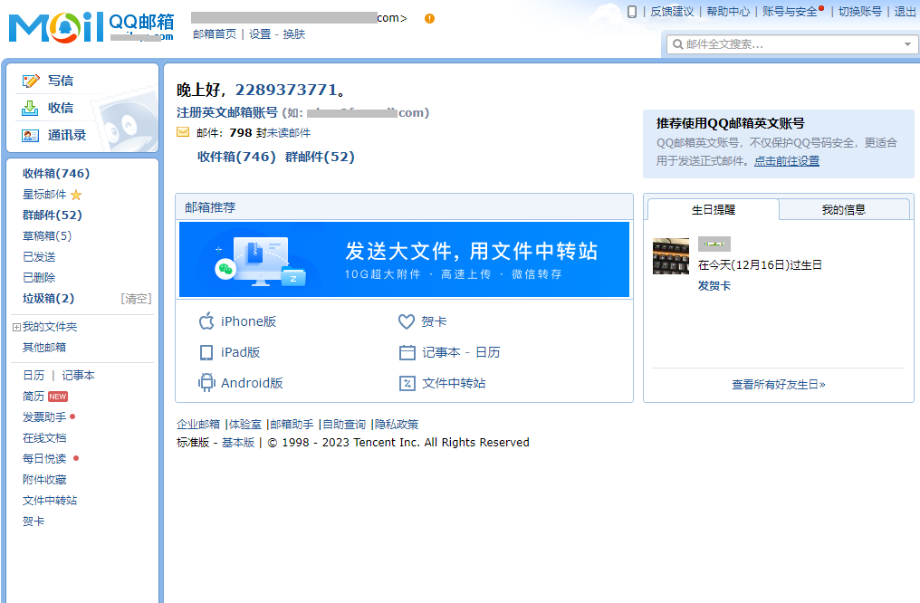Open 反馈建议 in top bar

[x=673, y=12]
